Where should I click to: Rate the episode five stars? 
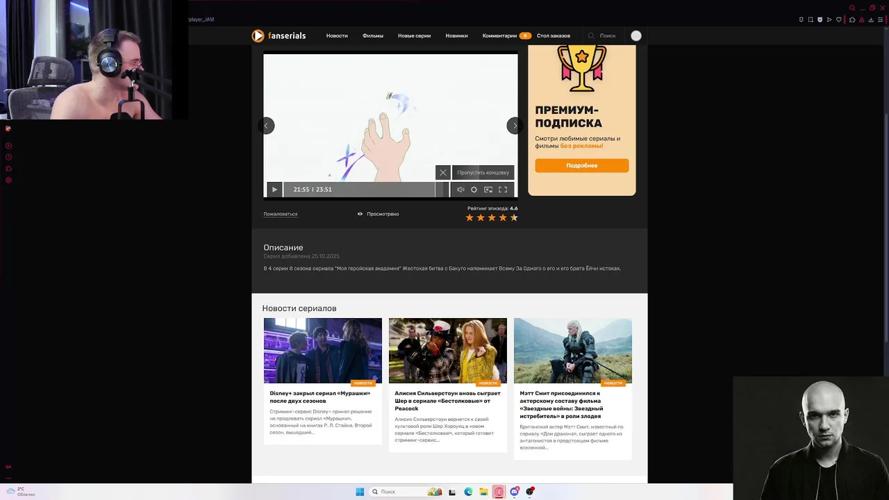514,217
